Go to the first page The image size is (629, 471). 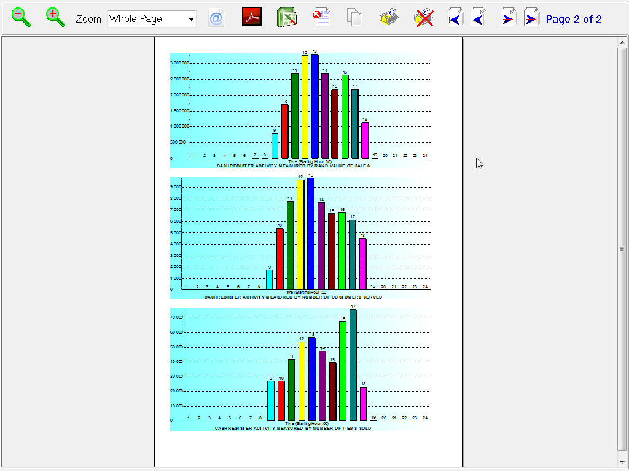tap(455, 18)
